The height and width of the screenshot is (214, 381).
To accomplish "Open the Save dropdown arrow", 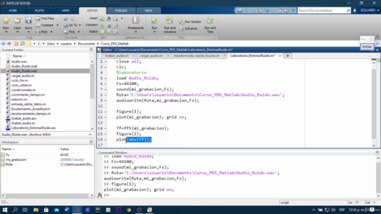I will (28, 32).
